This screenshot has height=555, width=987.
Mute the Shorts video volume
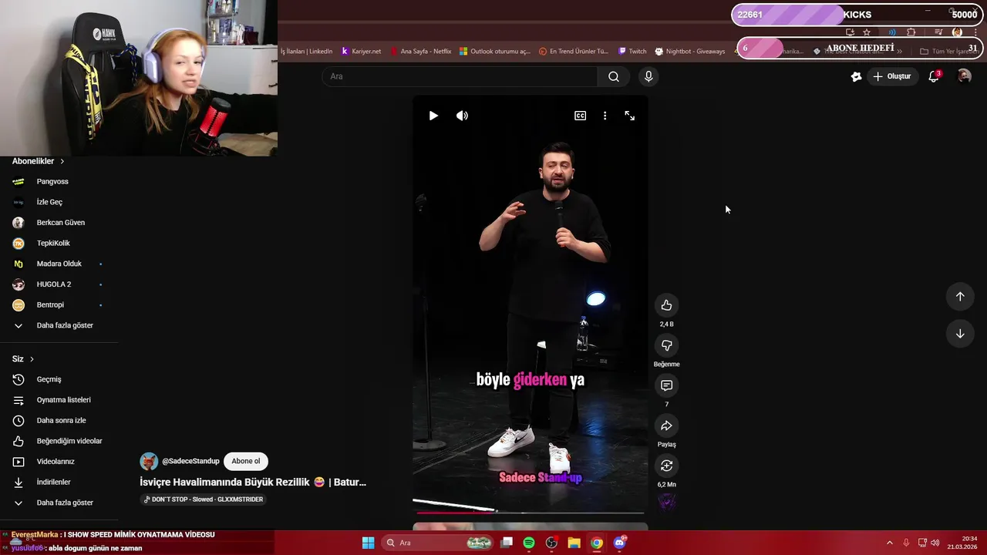[462, 116]
